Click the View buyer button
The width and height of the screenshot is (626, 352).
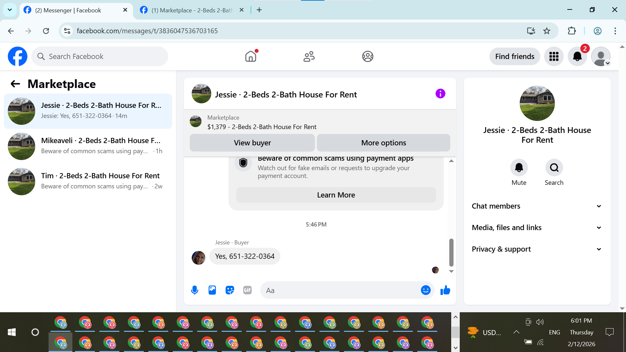coord(252,143)
